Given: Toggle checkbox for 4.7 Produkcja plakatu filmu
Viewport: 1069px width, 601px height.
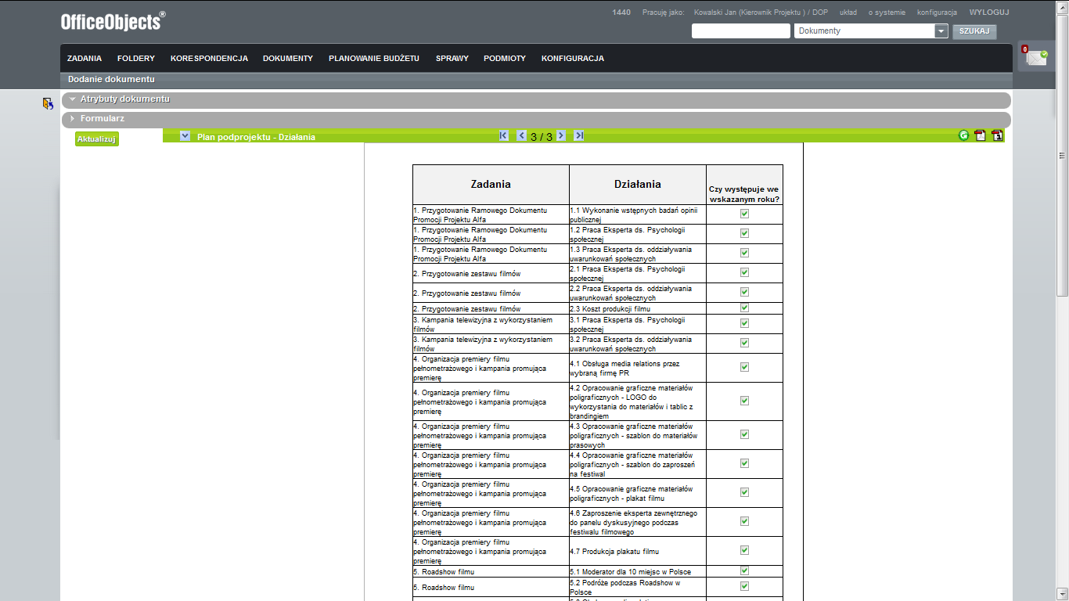Looking at the screenshot, I should pos(744,550).
